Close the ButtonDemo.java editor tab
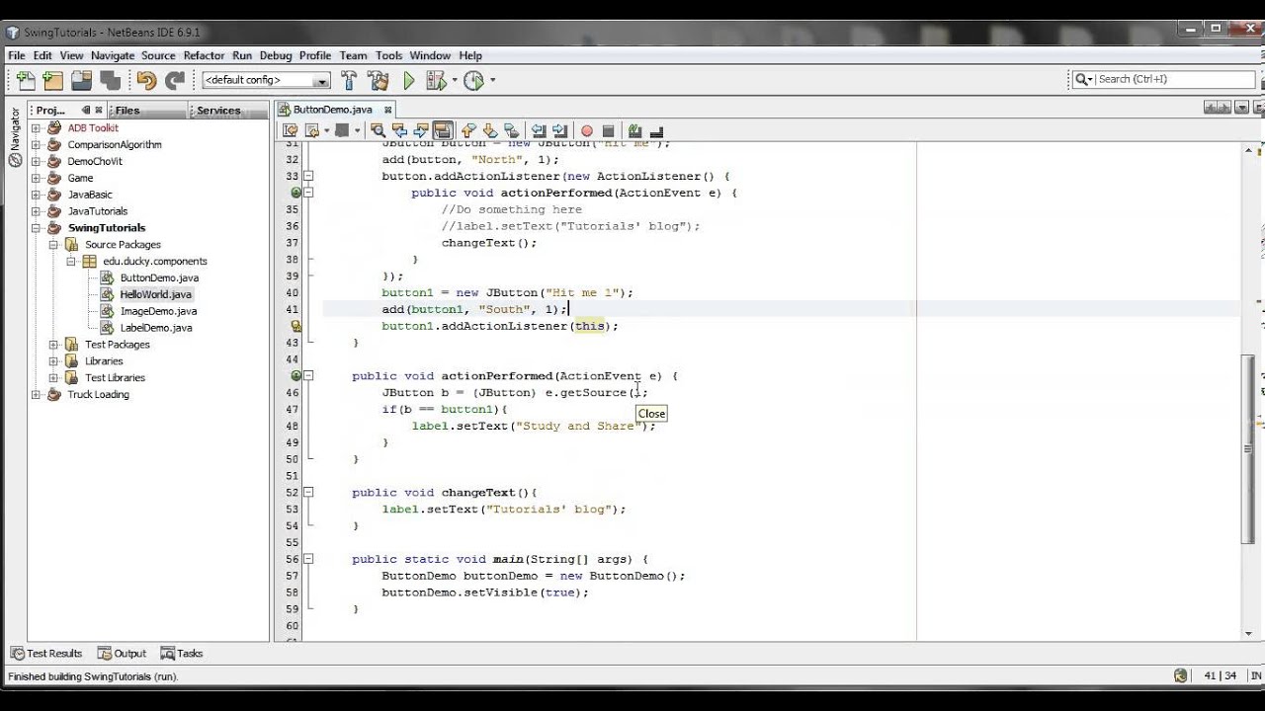The width and height of the screenshot is (1265, 711). [388, 110]
